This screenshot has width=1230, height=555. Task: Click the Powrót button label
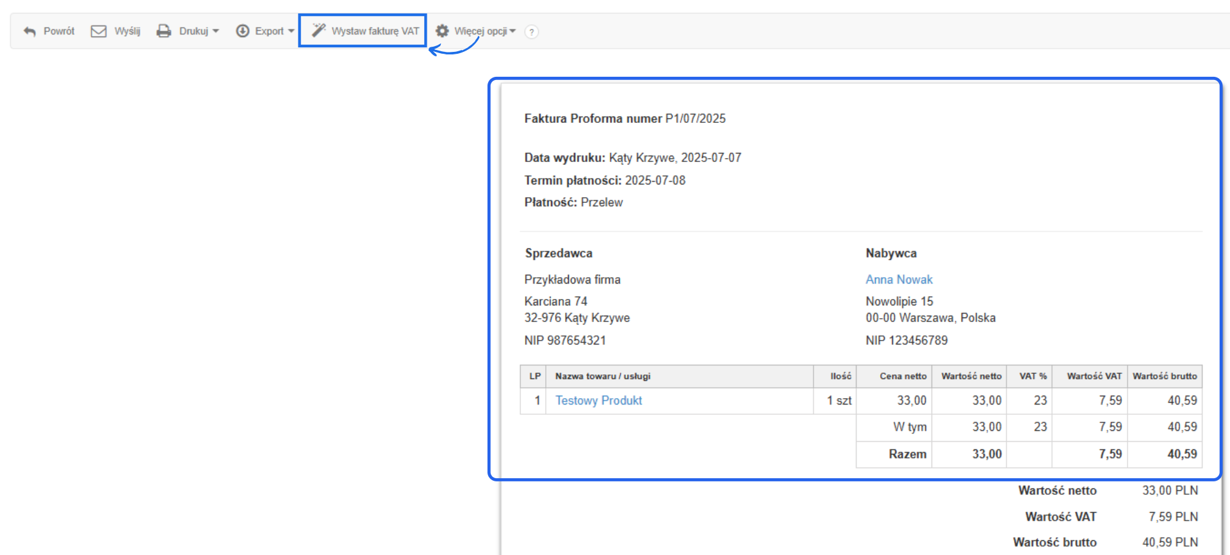[x=59, y=31]
